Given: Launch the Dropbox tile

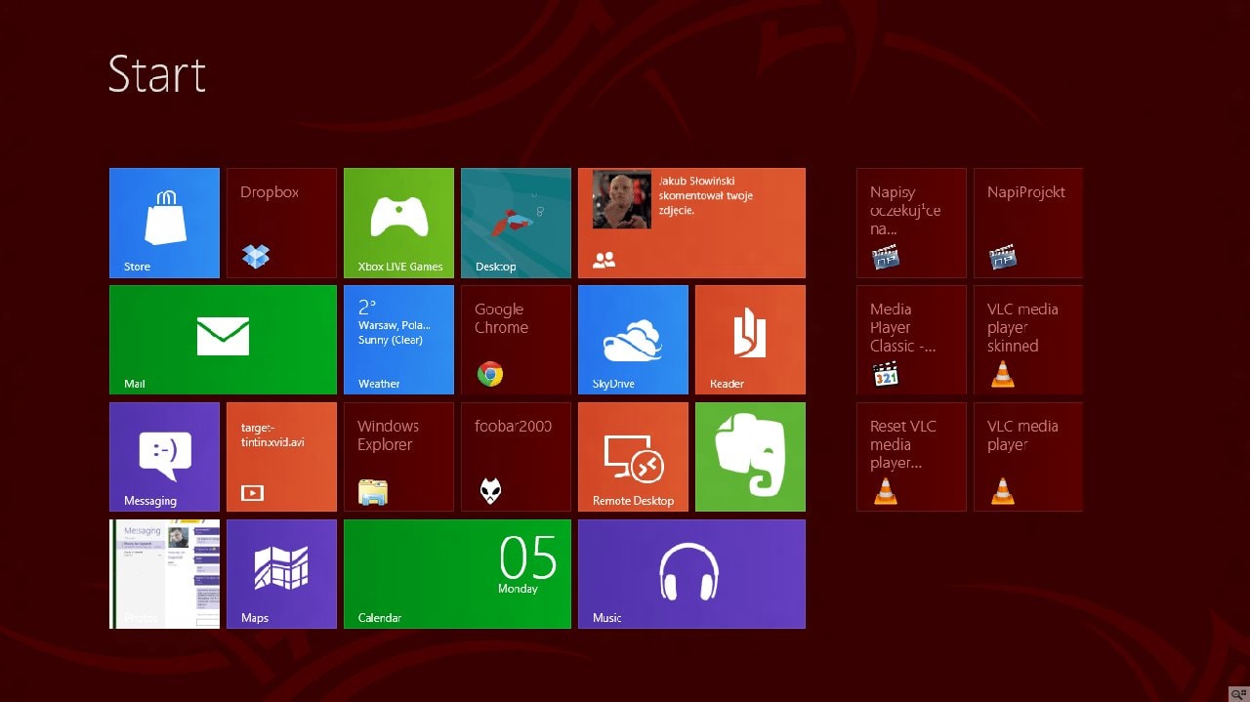Looking at the screenshot, I should click(281, 223).
